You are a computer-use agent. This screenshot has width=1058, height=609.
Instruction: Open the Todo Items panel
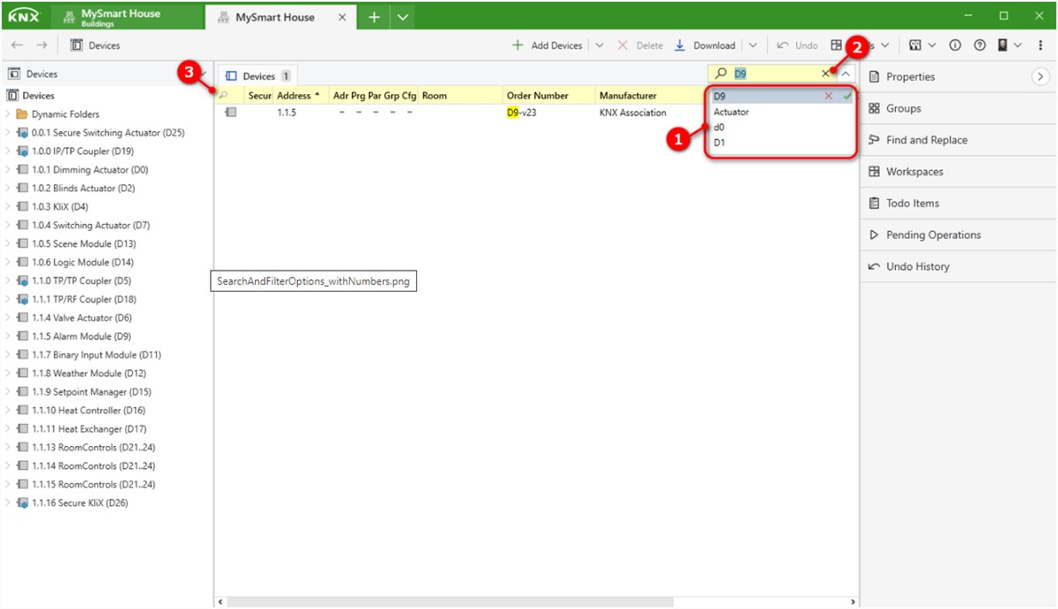pos(957,204)
